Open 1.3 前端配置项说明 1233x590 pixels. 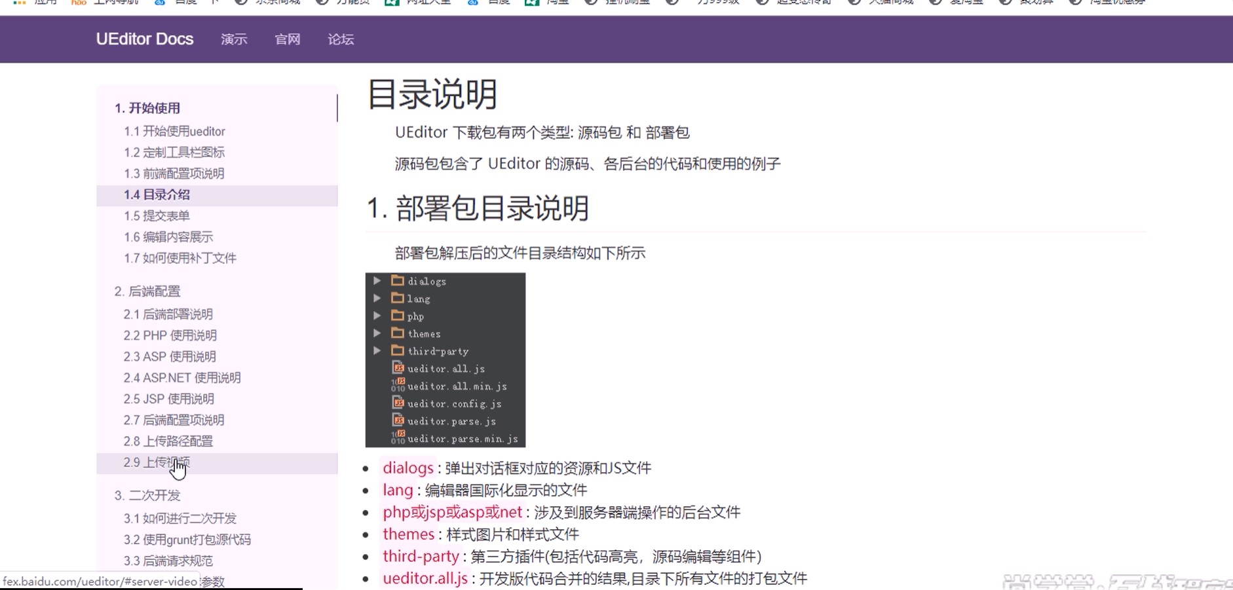[x=174, y=174]
